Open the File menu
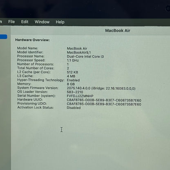Screen dimensions: 170x170 (x=11, y=22)
